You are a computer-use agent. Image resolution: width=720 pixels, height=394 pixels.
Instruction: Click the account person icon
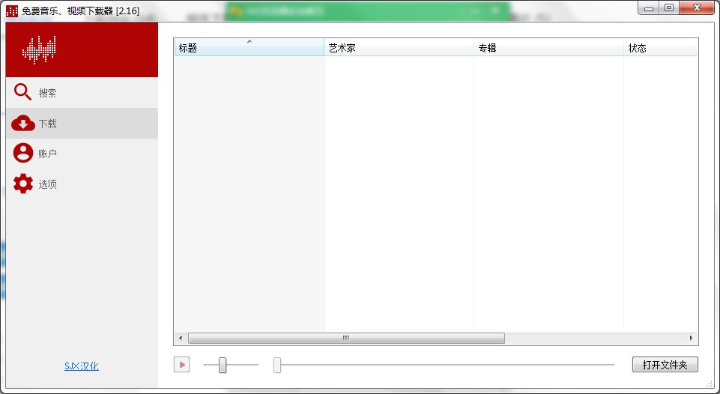tap(23, 154)
